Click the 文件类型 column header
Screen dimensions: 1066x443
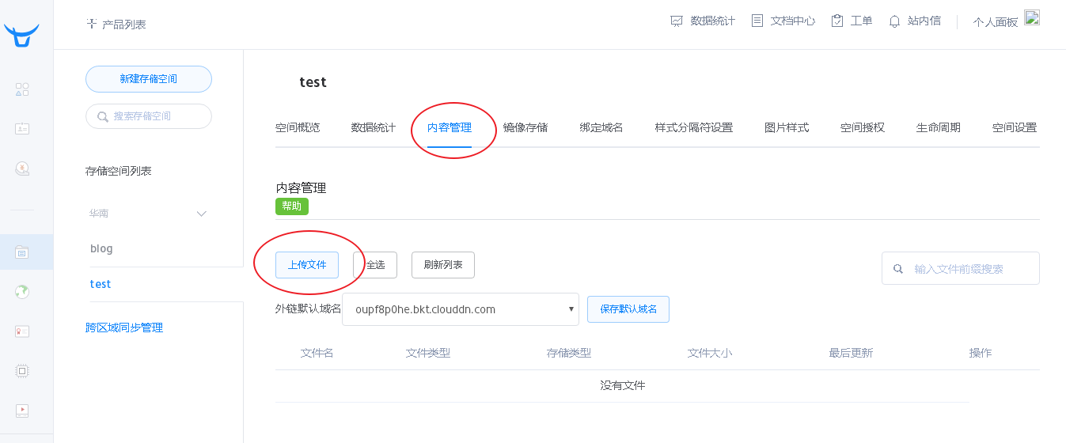point(428,353)
